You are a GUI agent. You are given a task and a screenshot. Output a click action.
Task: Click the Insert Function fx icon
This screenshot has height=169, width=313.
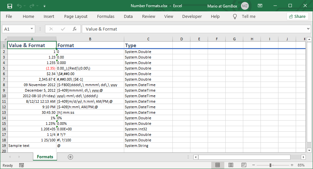point(75,29)
